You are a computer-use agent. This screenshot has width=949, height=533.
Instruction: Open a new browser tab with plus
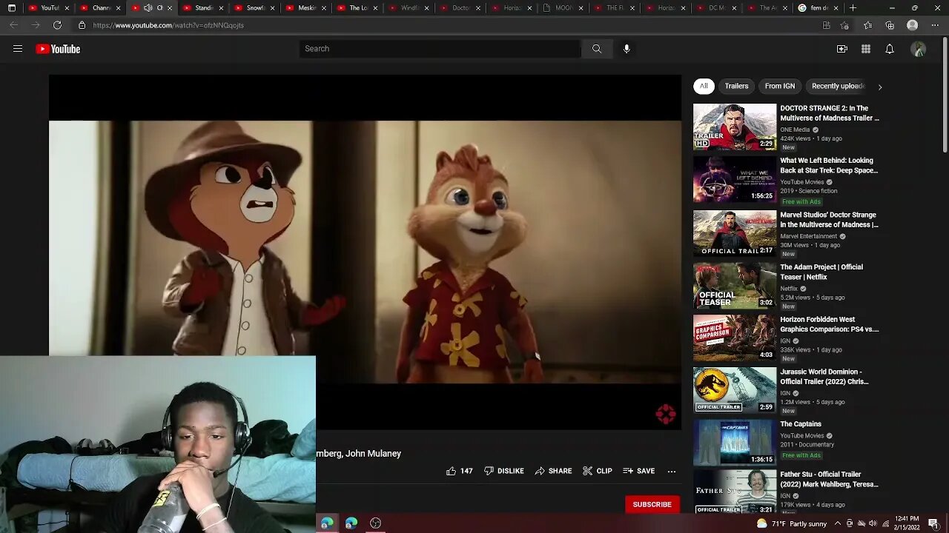coord(853,8)
